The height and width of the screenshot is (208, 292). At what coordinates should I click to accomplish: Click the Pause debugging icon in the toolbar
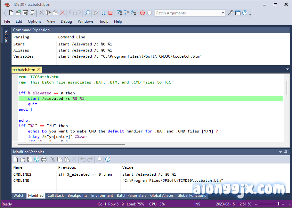tap(103, 13)
